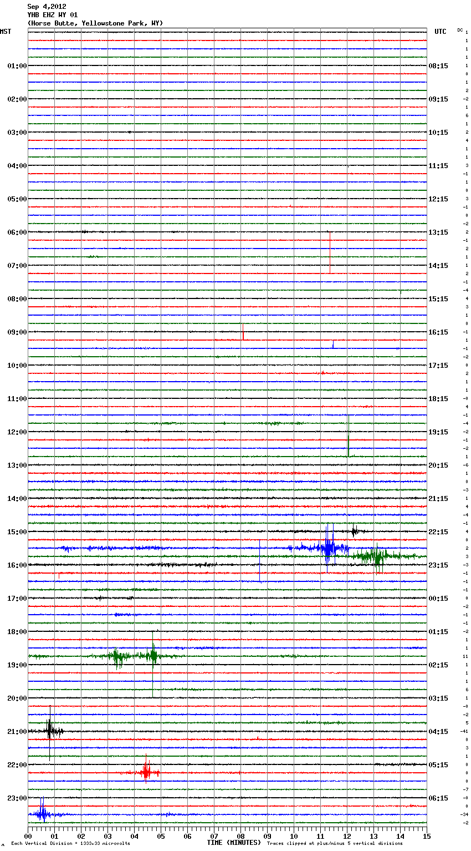Select the 23:00 MST row label
Viewport: 471px width, 851px height.
17,798
